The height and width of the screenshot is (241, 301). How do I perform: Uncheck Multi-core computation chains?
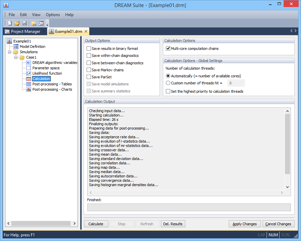[x=168, y=49]
